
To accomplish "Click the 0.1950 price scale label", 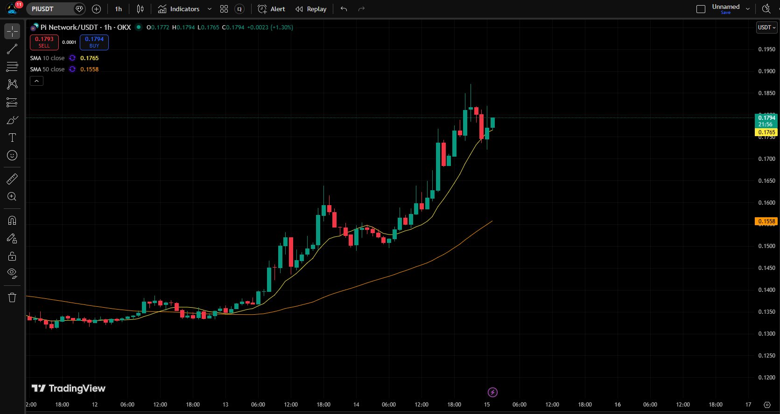I will click(766, 49).
